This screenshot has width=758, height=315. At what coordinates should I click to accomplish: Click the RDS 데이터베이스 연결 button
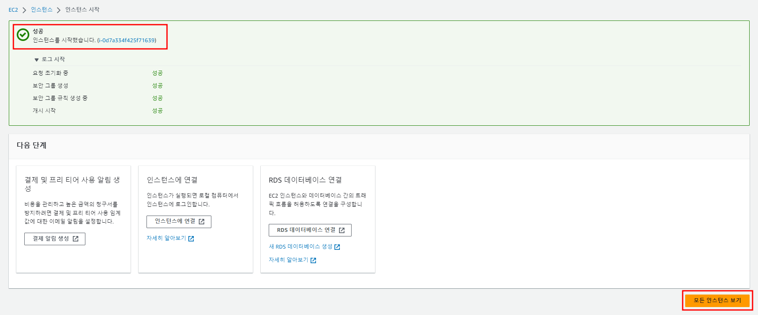[310, 230]
